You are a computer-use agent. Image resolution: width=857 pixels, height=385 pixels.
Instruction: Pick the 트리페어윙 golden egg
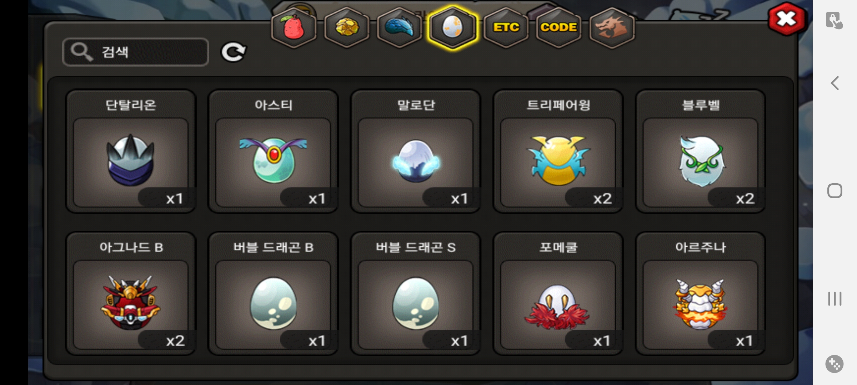[558, 152]
